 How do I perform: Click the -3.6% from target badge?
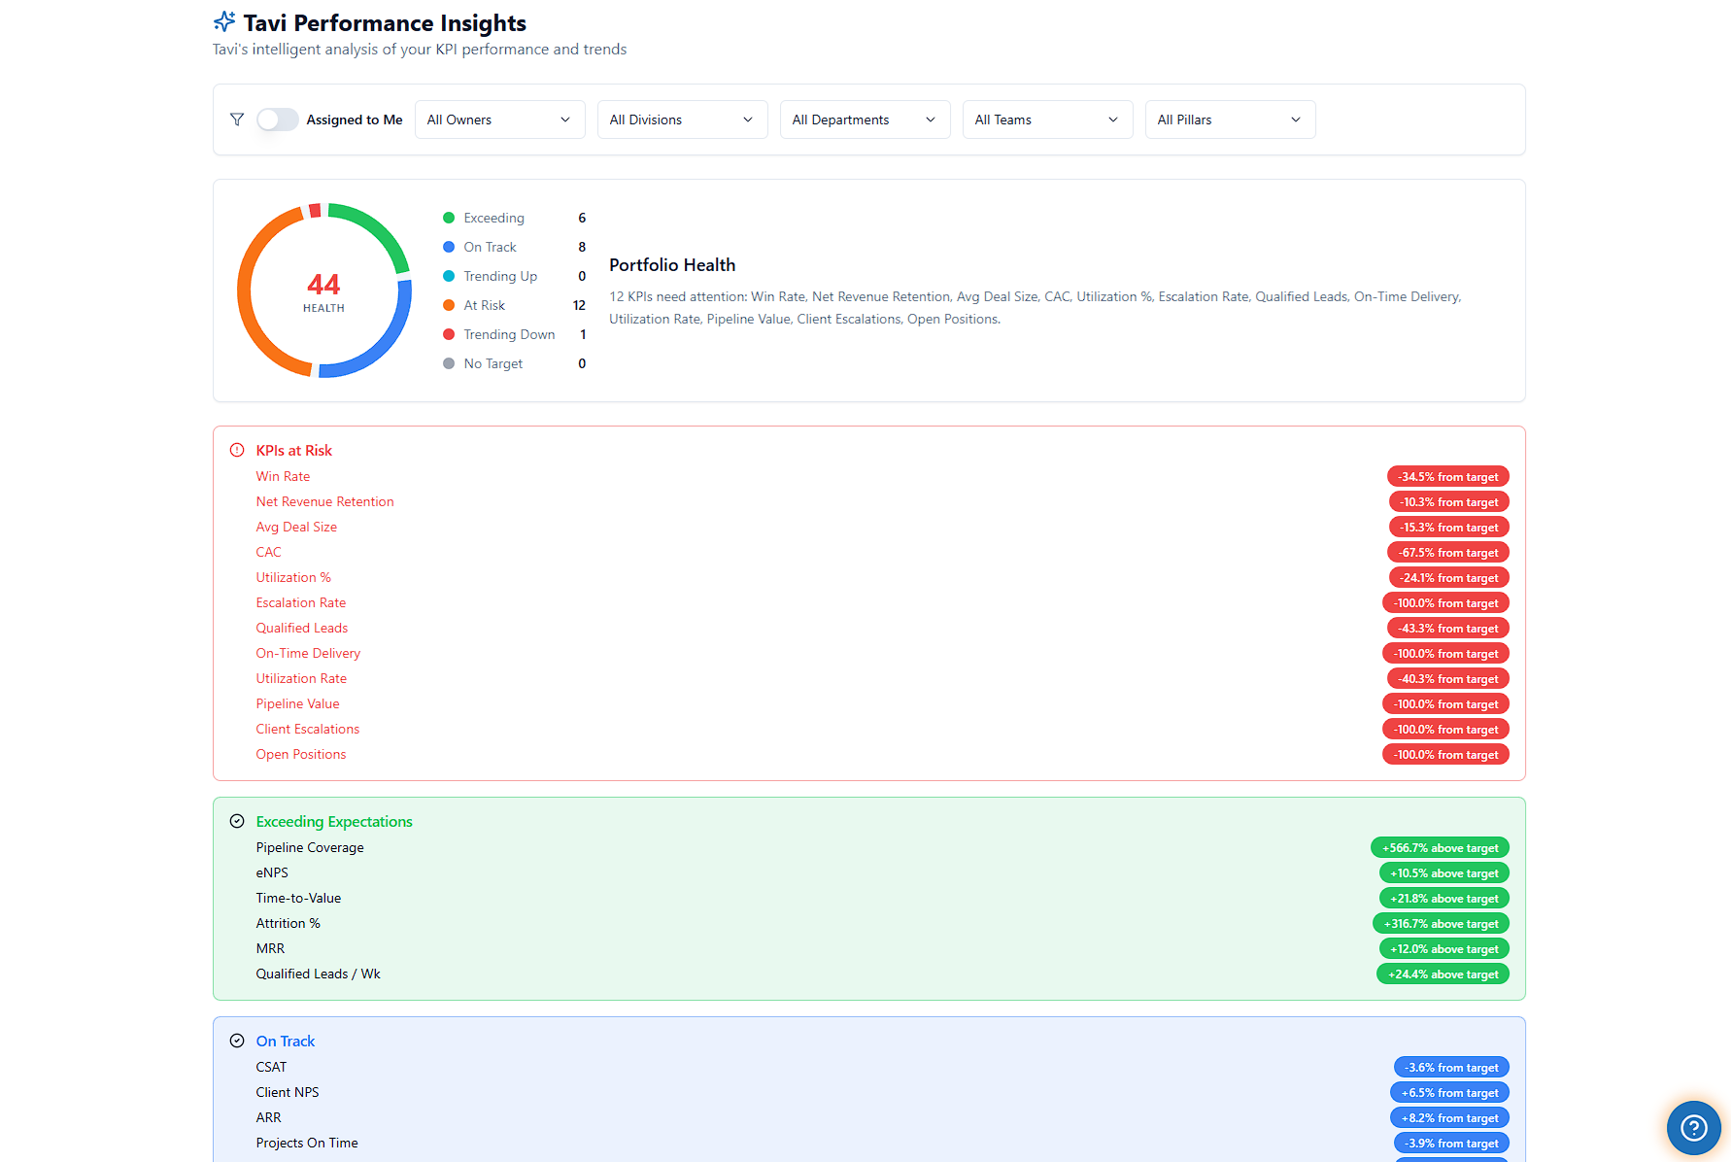click(x=1451, y=1067)
